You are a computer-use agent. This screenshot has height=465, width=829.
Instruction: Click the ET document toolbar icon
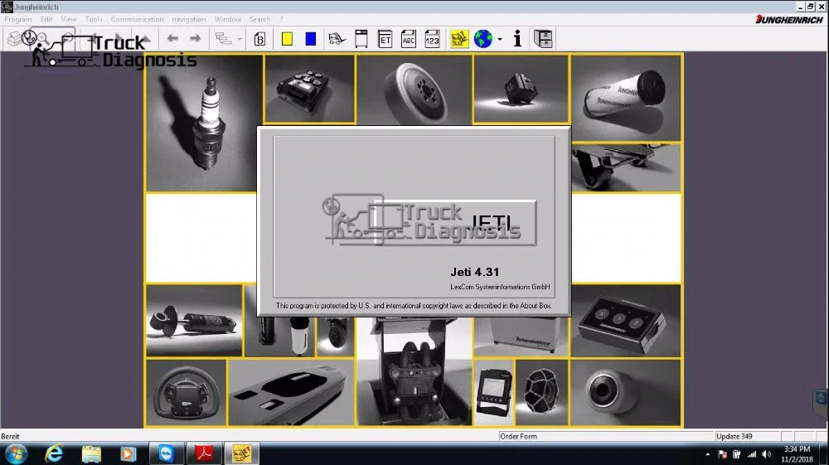[x=385, y=39]
